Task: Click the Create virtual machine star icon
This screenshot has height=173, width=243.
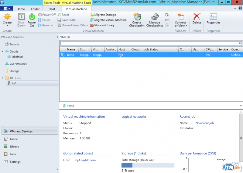Action: click(x=7, y=16)
